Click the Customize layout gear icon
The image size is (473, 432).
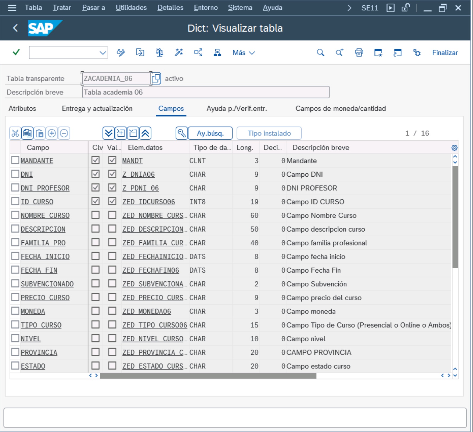click(417, 52)
